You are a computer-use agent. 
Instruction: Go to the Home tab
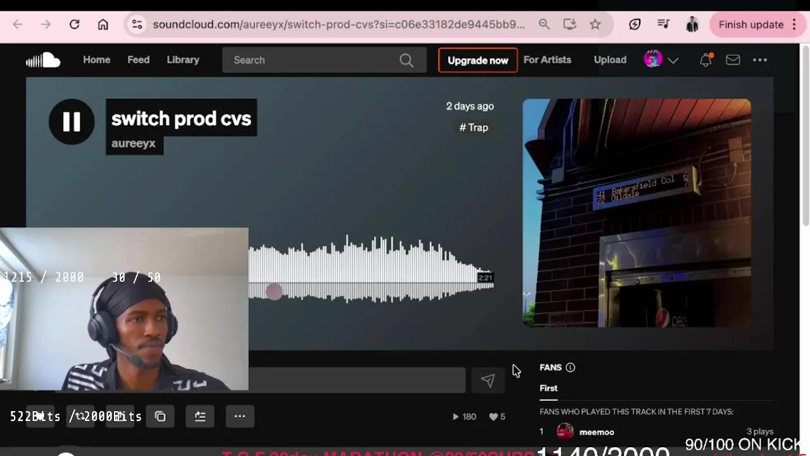(97, 60)
